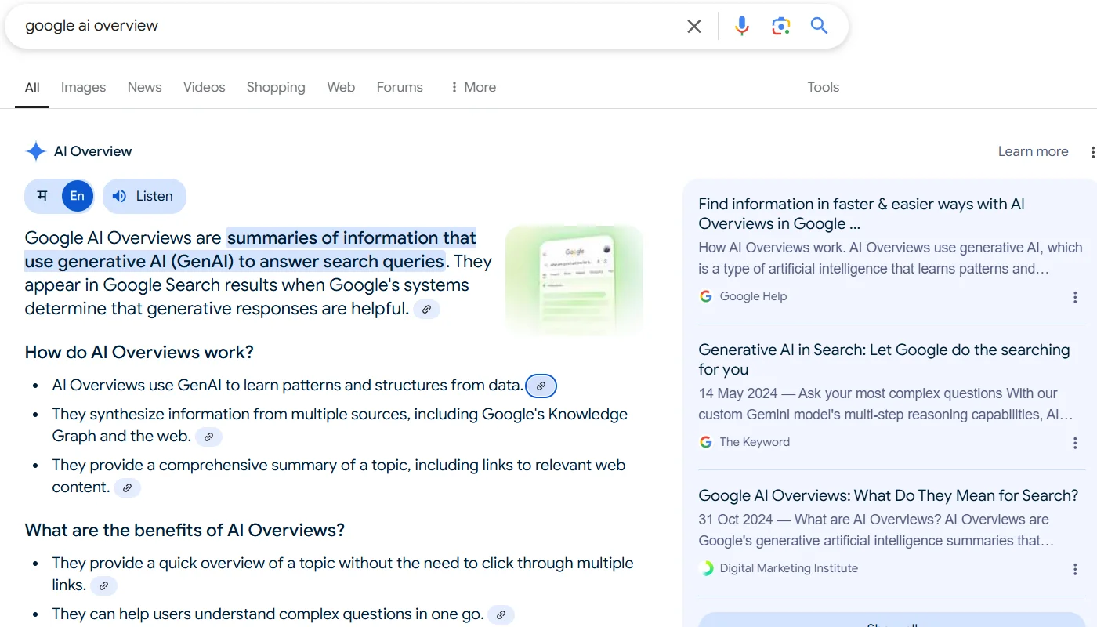Open three-dot menu for Google Help result
Viewport: 1097px width, 627px height.
click(1075, 297)
